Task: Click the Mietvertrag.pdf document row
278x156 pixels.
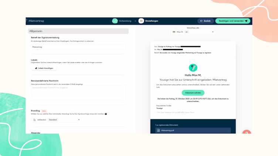Action: pyautogui.click(x=193, y=130)
